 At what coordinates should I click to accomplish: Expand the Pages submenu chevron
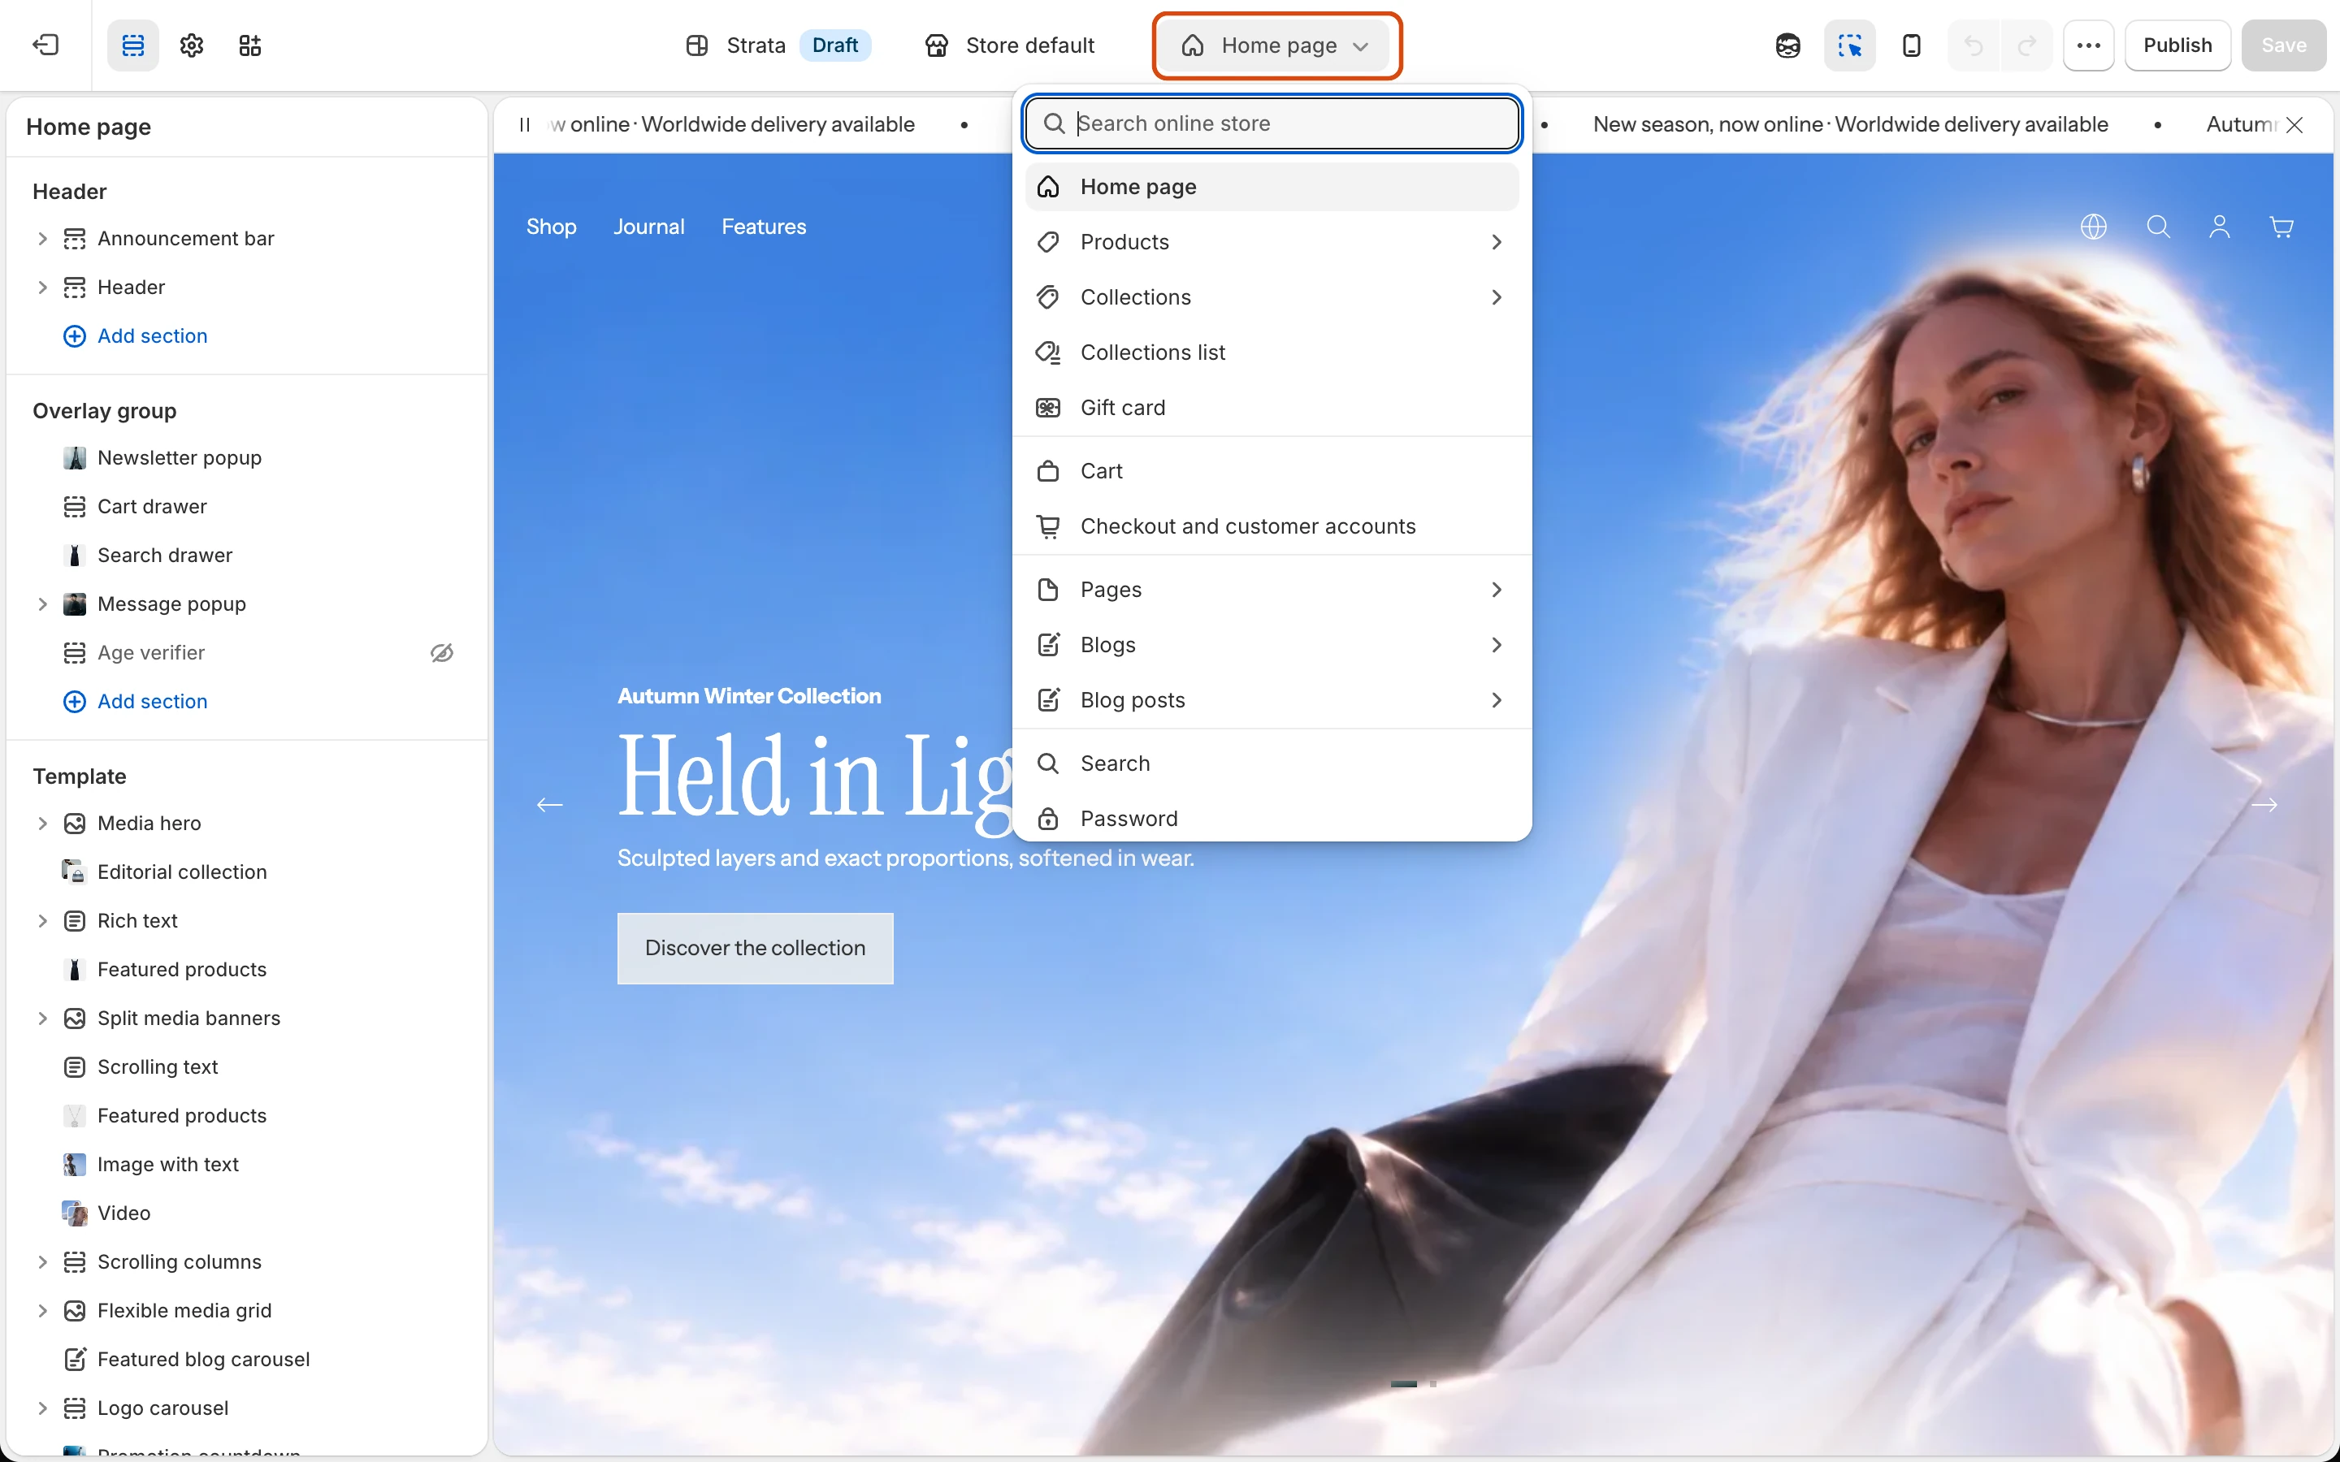pos(1496,590)
